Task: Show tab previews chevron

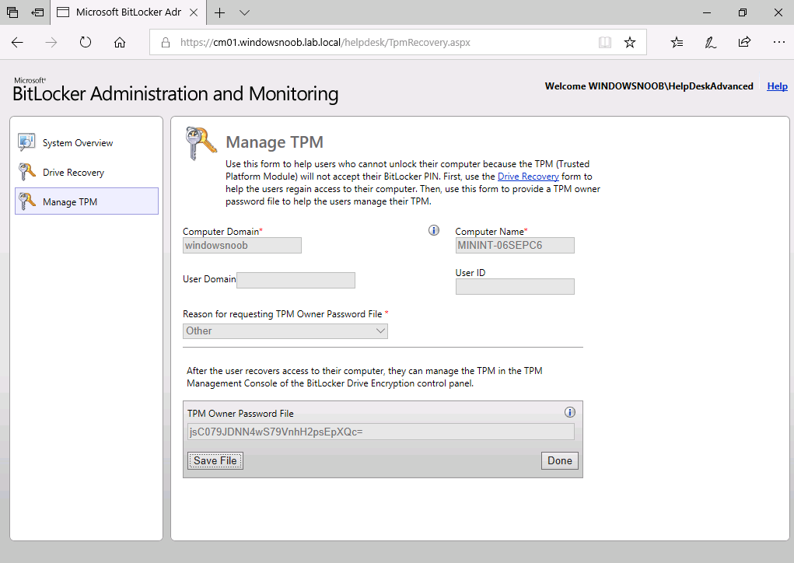Action: [245, 12]
